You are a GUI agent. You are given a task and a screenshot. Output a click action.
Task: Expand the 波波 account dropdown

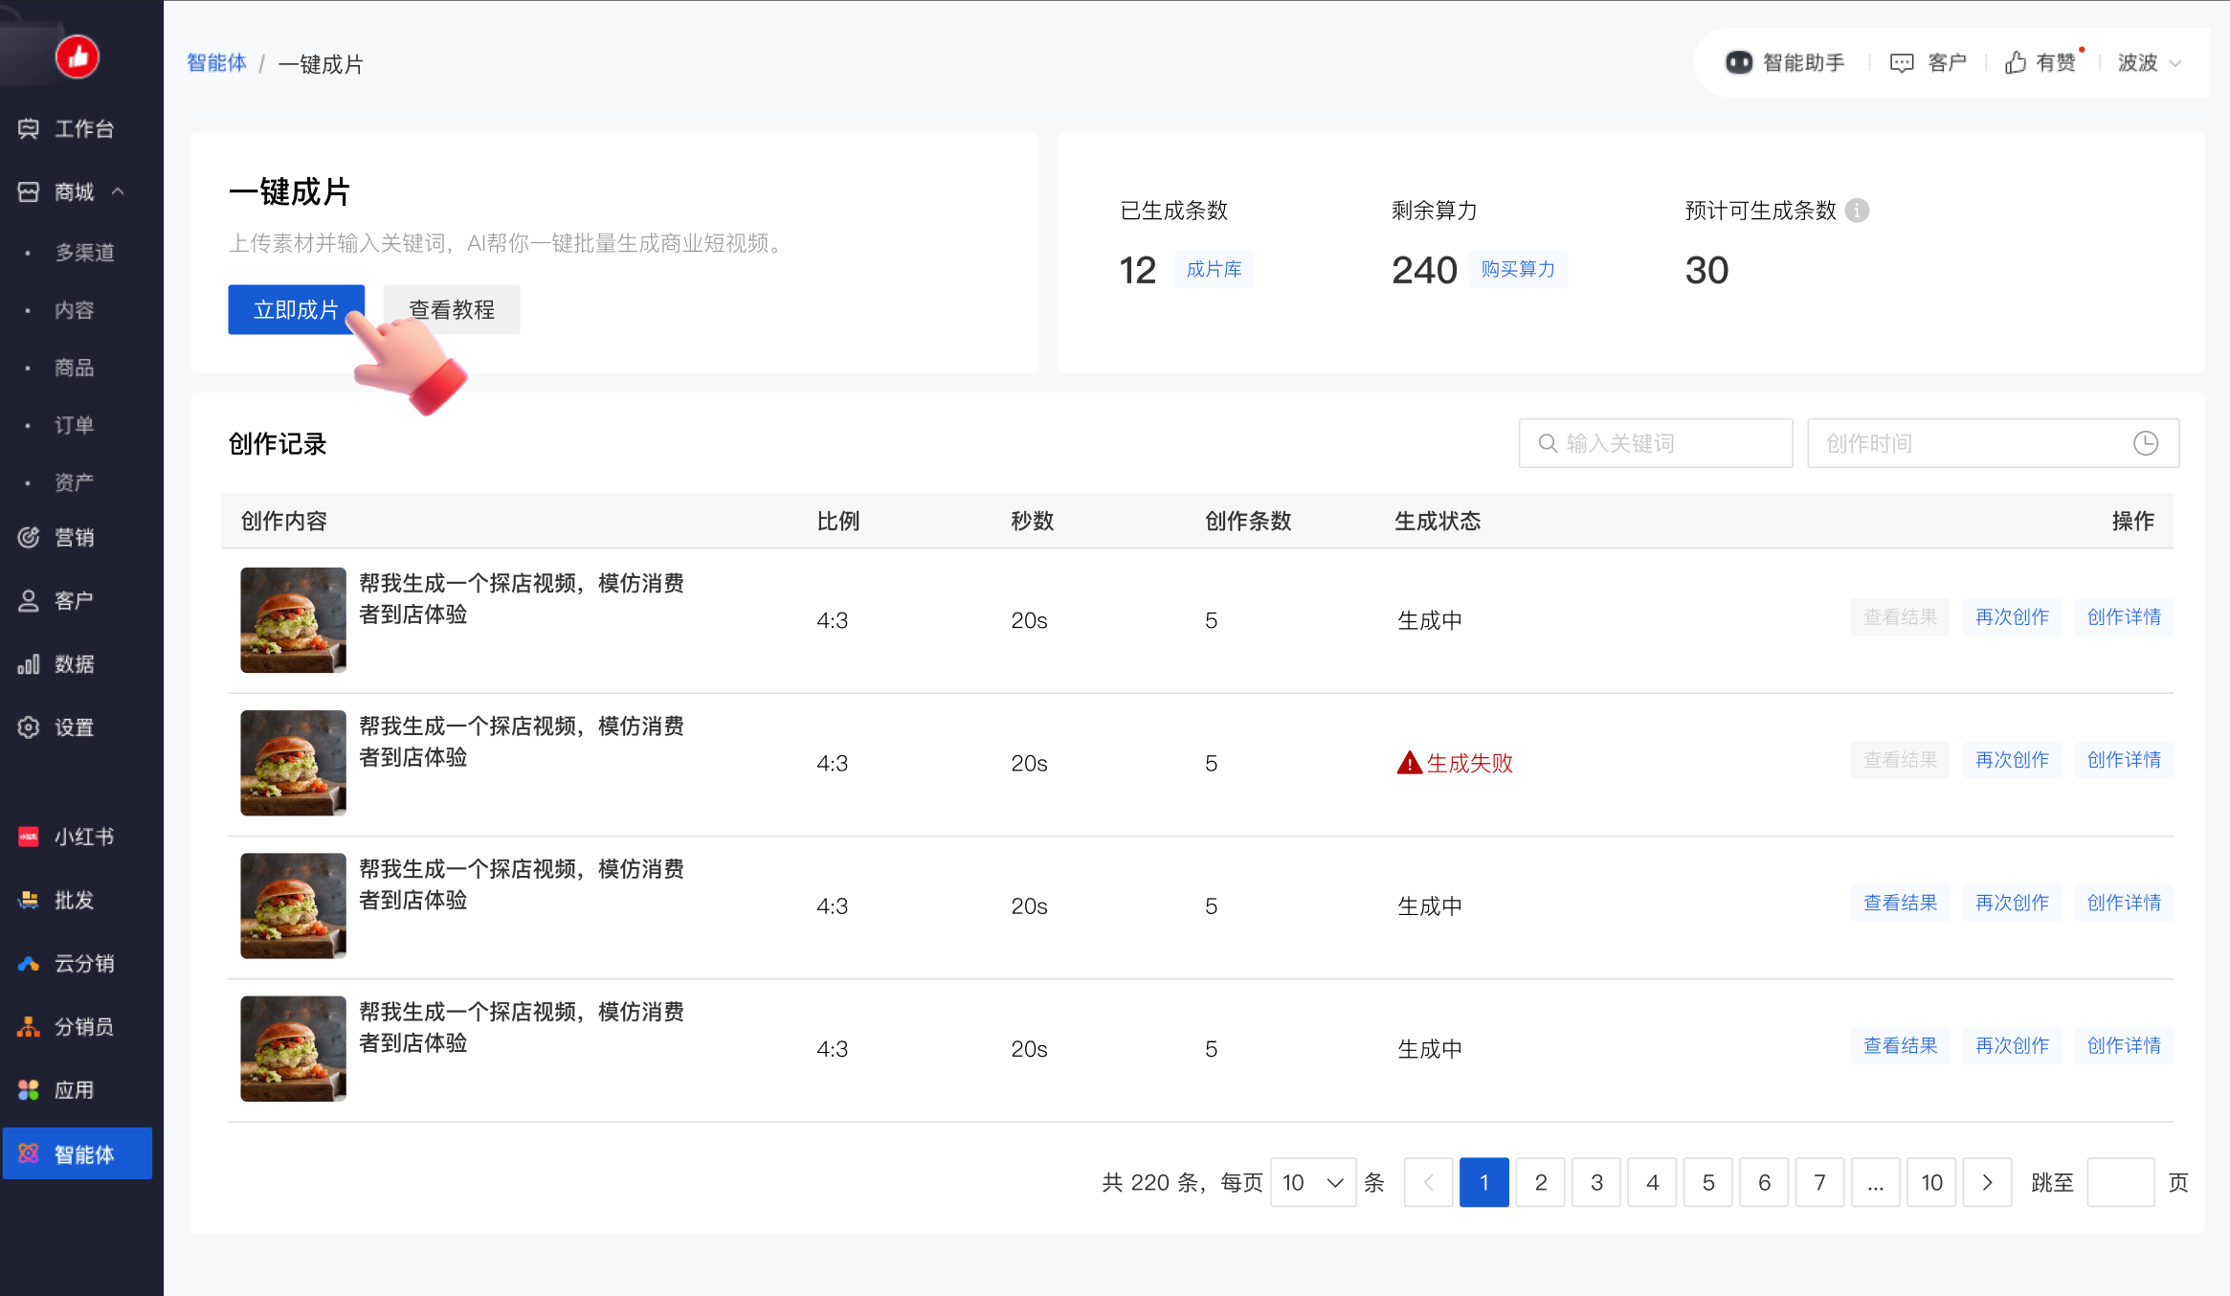click(x=2150, y=63)
